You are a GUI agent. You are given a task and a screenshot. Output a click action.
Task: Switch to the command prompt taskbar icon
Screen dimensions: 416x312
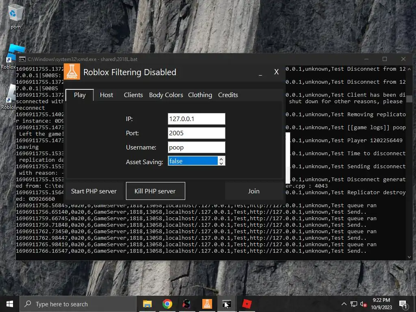pyautogui.click(x=227, y=304)
